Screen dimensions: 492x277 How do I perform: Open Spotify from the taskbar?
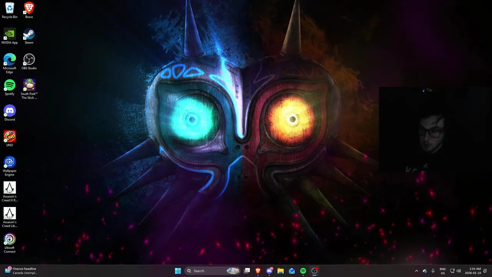coord(303,271)
